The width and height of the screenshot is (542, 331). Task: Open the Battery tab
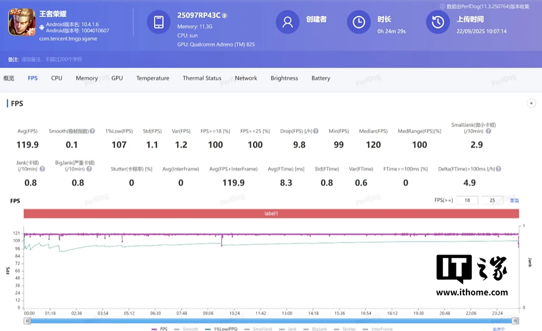click(321, 78)
